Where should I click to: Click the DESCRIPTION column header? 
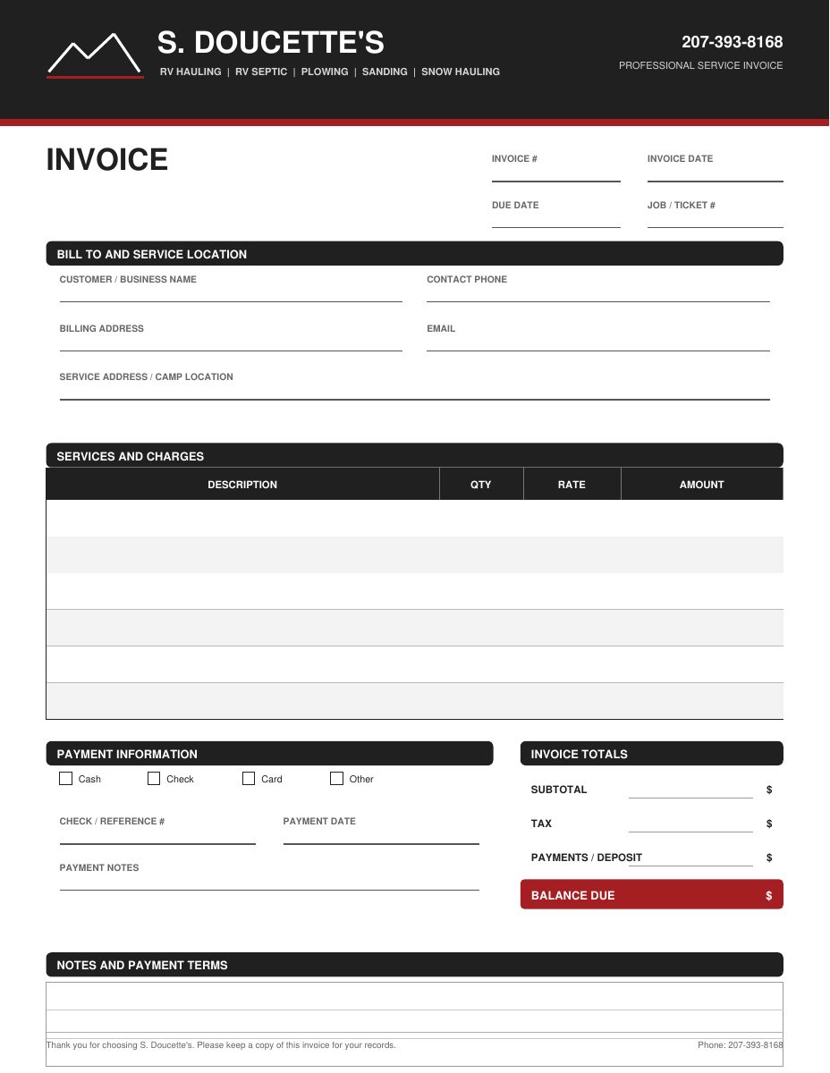[242, 485]
